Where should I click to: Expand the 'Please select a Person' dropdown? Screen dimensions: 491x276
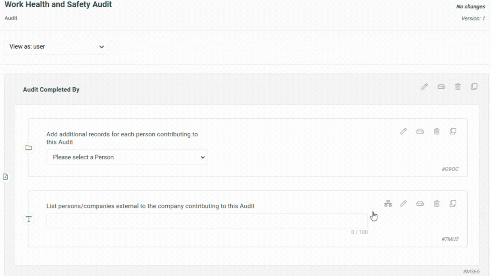[127, 157]
